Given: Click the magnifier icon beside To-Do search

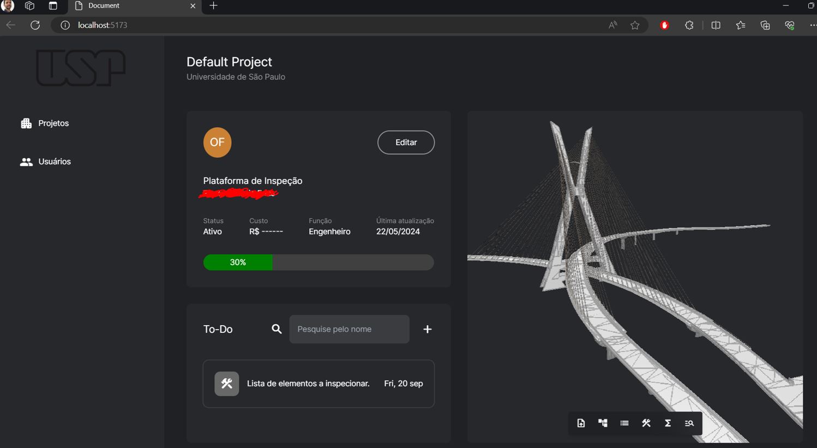Looking at the screenshot, I should click(x=277, y=329).
